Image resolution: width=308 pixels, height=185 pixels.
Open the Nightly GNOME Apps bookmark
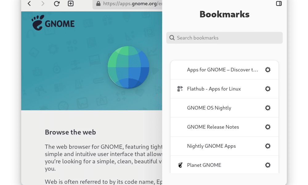[x=224, y=146]
